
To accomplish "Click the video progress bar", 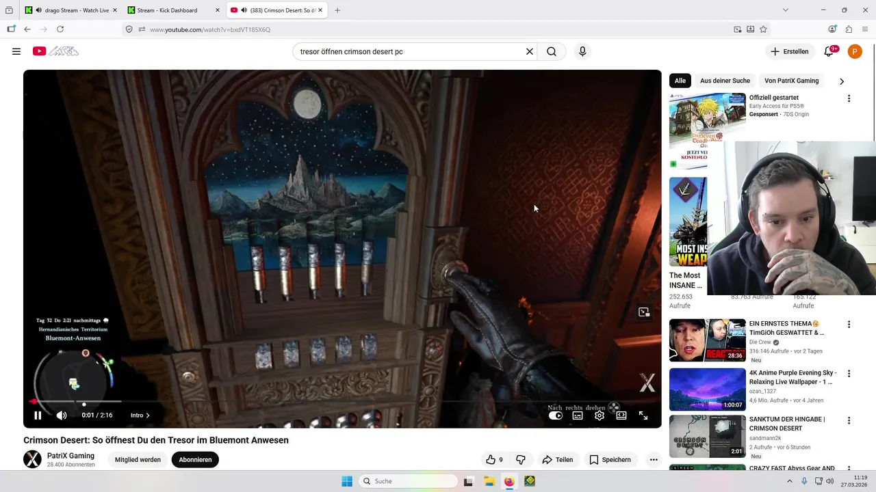I will point(342,402).
